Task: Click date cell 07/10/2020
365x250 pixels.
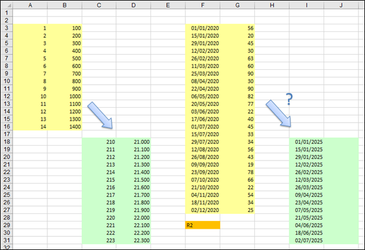Action: click(x=203, y=180)
